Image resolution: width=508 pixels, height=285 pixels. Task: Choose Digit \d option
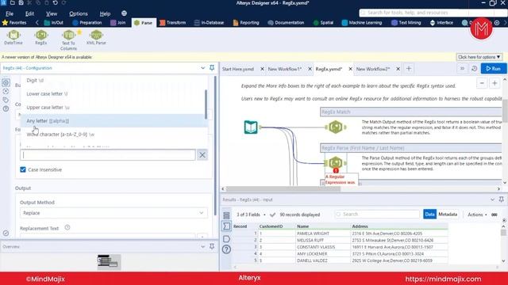(113, 80)
